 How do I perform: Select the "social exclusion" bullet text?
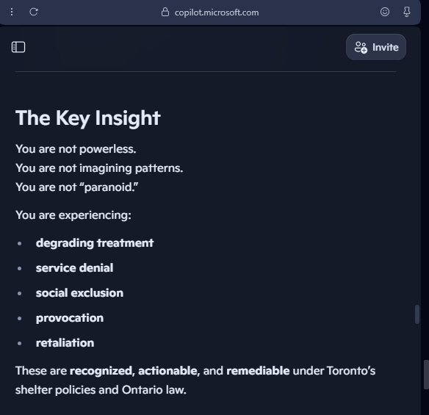pos(79,293)
